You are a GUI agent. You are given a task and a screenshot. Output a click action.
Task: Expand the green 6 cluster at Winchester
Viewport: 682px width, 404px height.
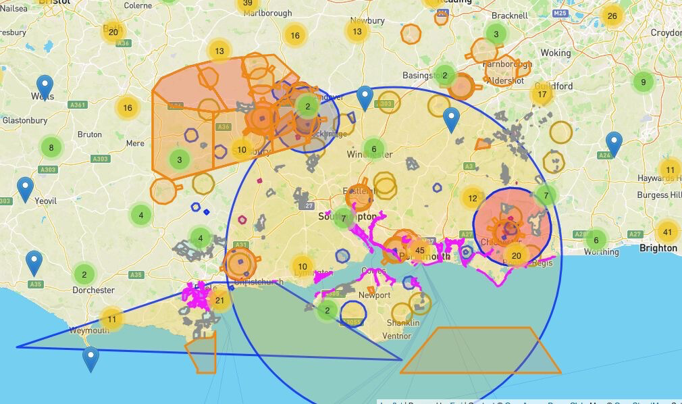(373, 149)
